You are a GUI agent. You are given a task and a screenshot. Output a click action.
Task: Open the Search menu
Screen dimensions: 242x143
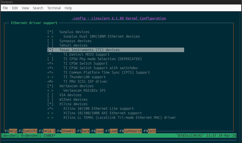point(38,8)
